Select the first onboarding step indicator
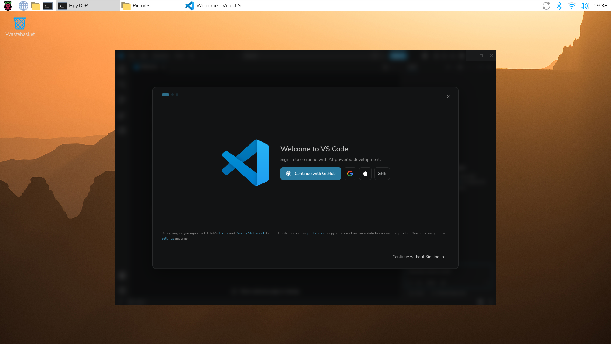 click(165, 95)
